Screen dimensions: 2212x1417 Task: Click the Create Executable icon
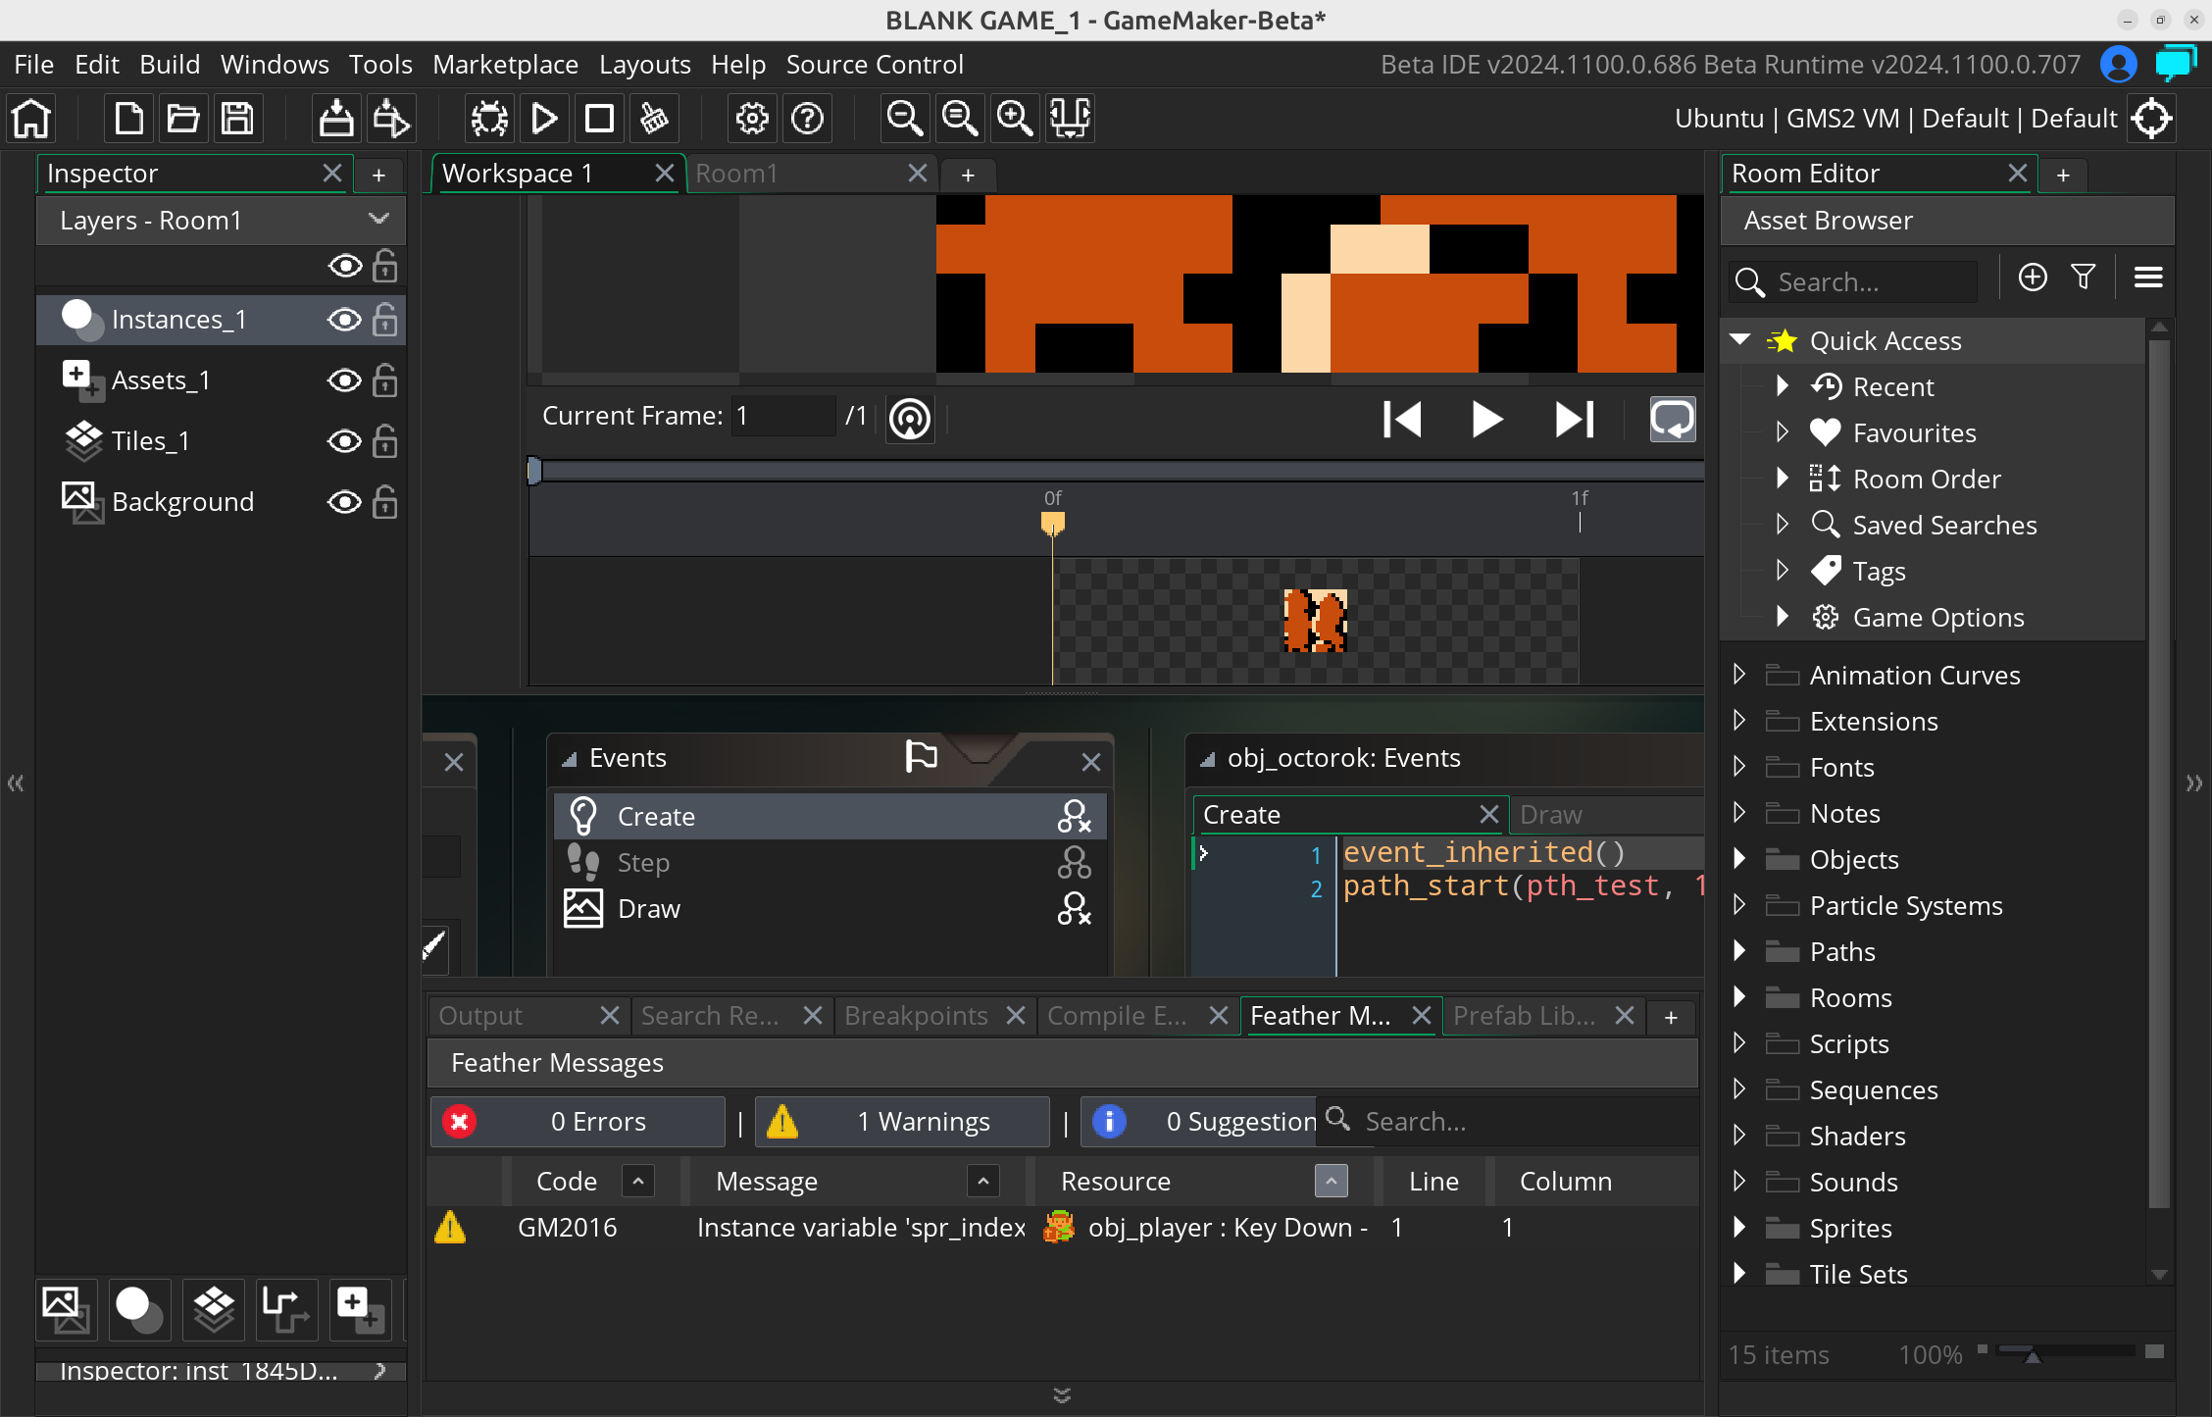click(335, 119)
